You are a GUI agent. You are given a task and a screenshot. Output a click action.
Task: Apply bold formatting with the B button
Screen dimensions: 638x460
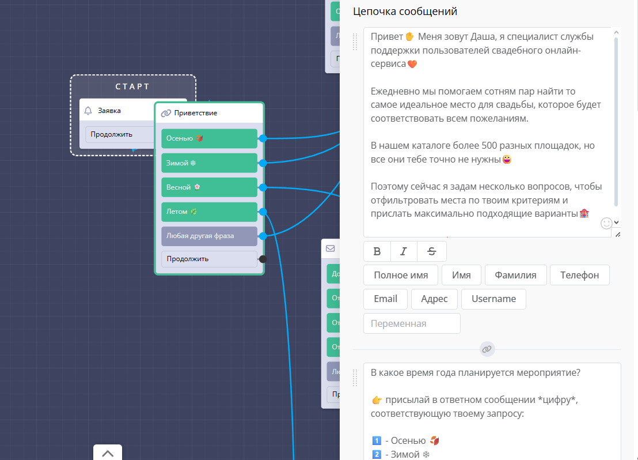click(377, 251)
